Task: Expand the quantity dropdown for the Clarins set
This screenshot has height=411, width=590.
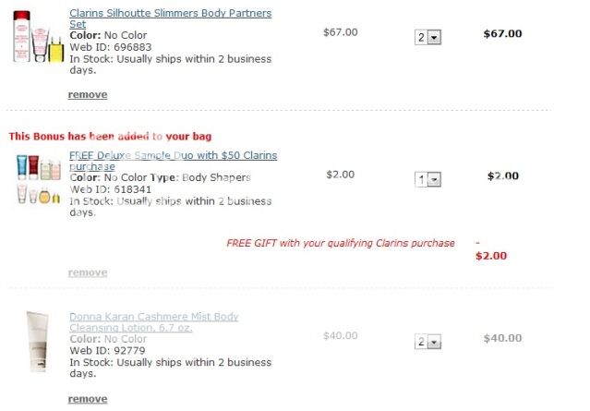Action: coord(428,37)
